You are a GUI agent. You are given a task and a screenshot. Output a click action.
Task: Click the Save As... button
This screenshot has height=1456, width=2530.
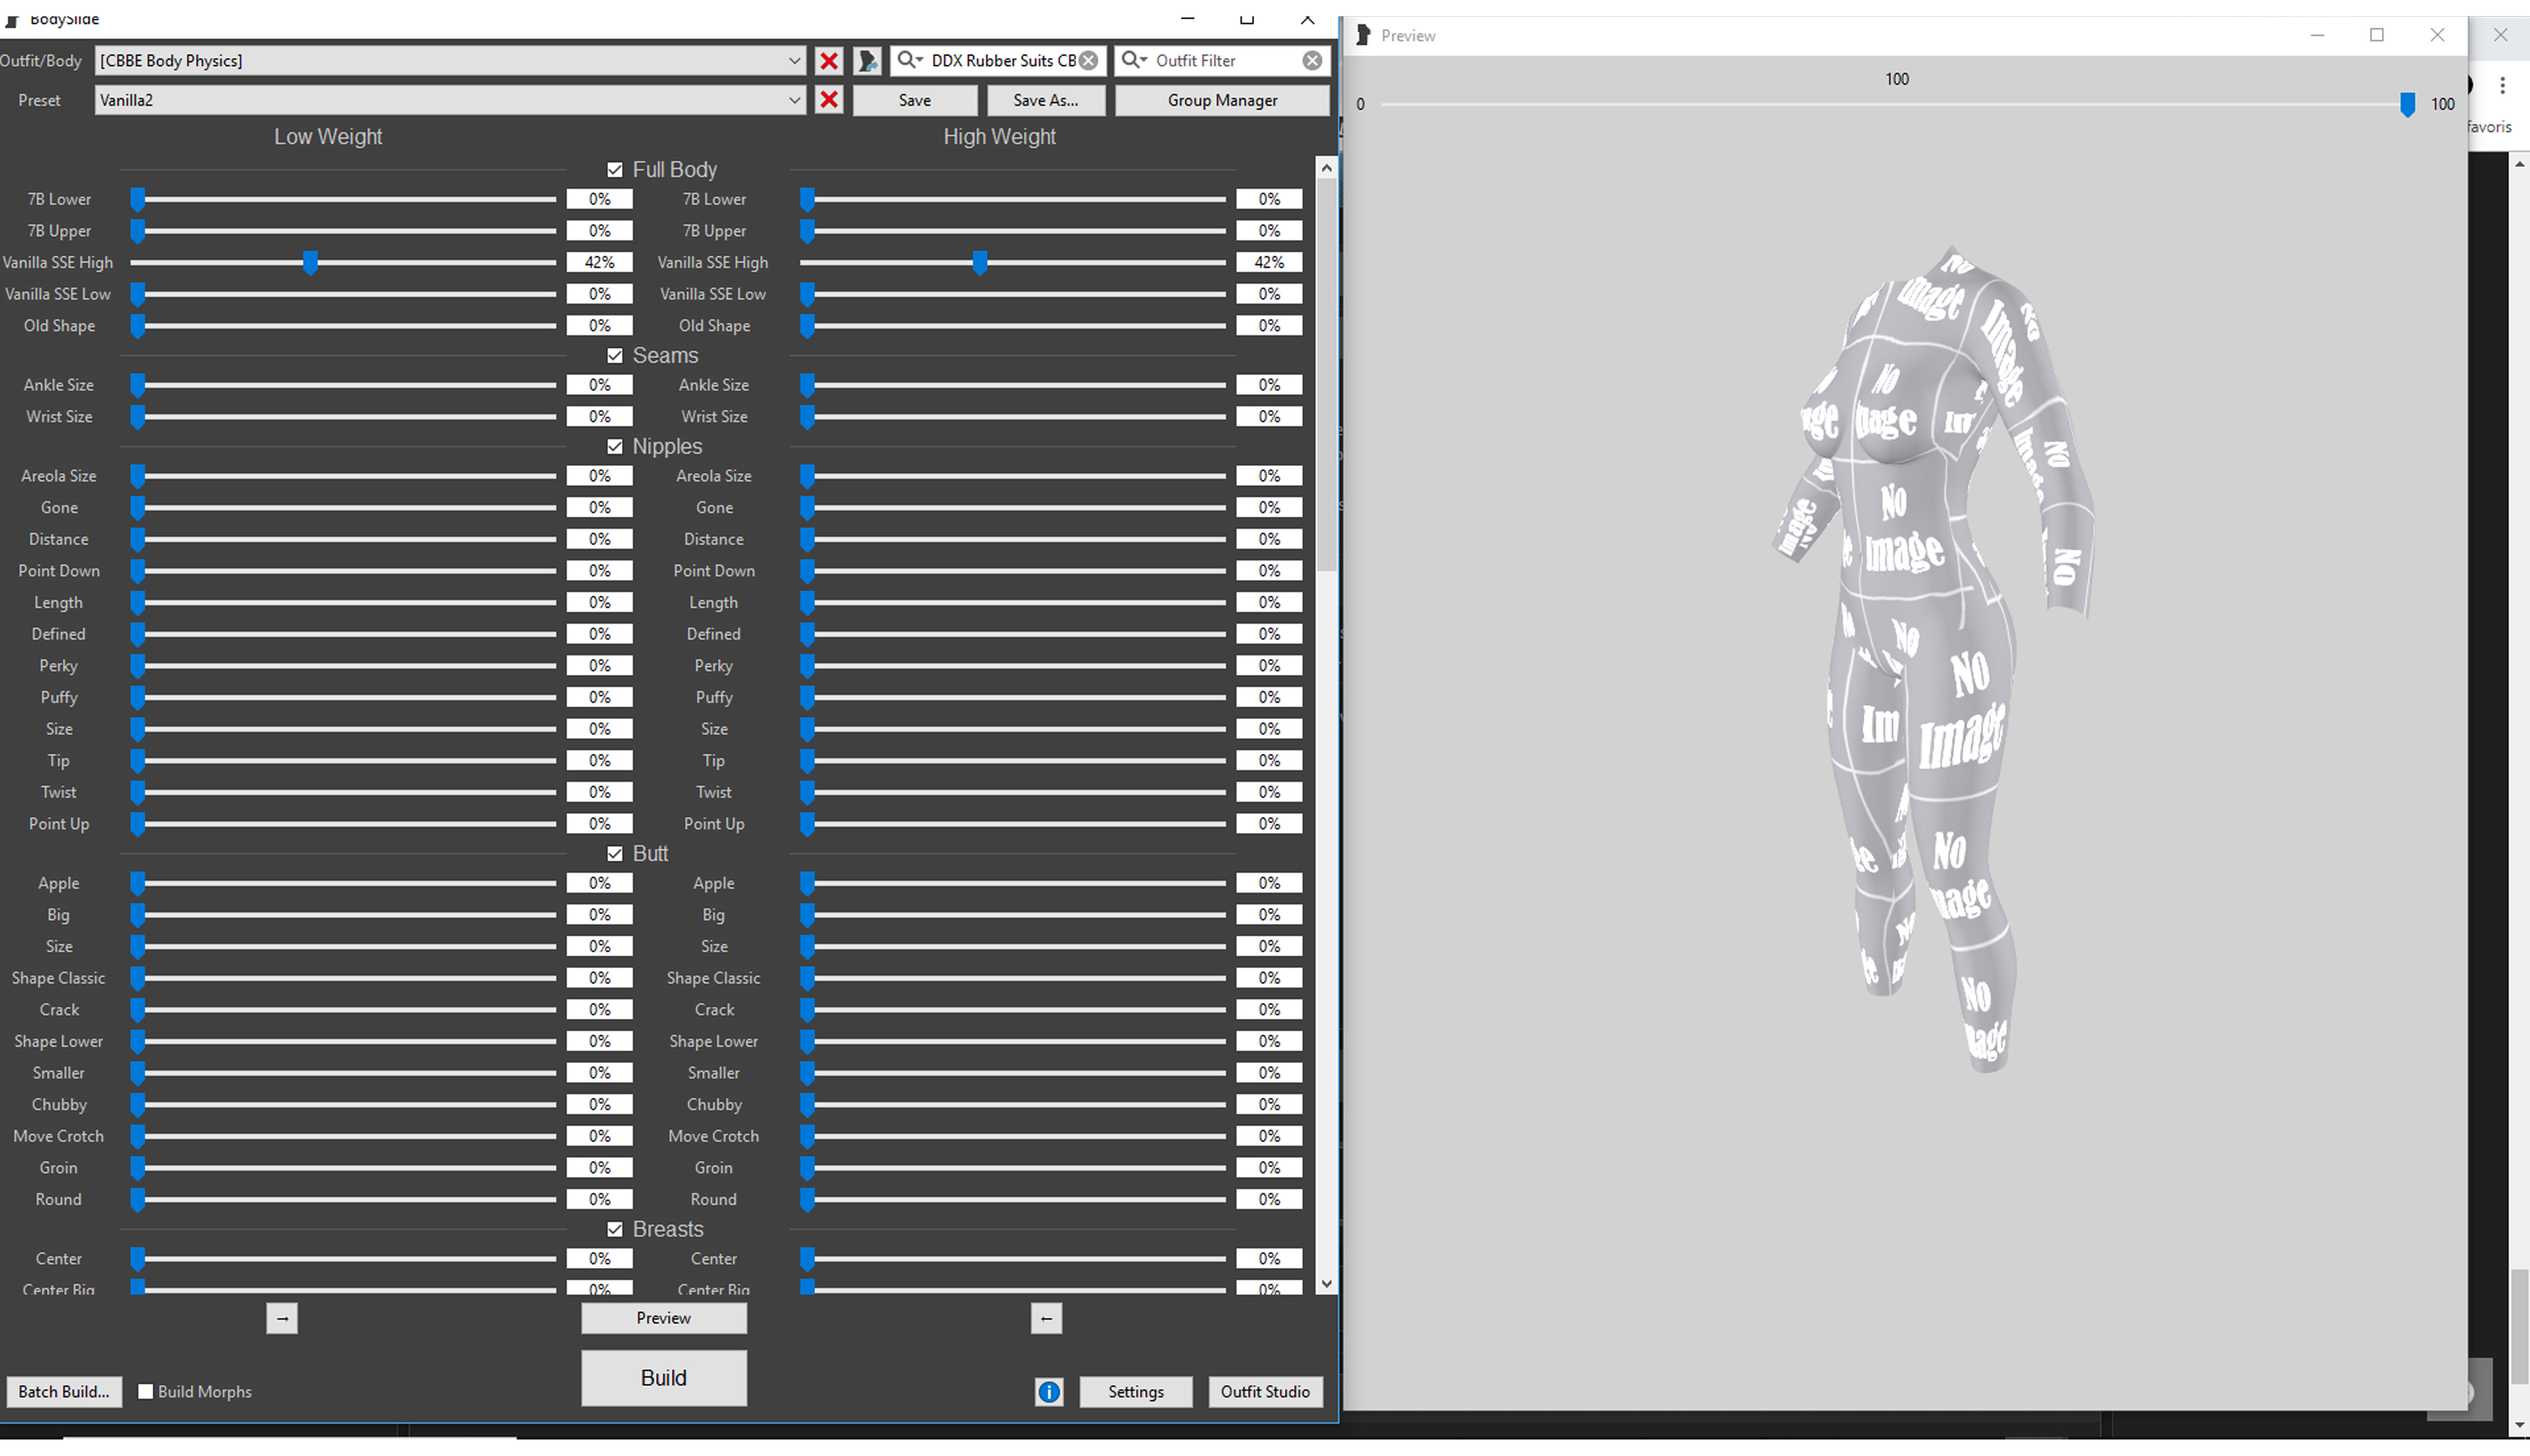pyautogui.click(x=1045, y=100)
